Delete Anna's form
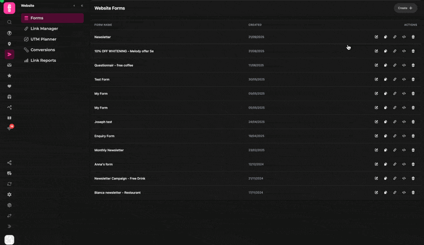 pyautogui.click(x=413, y=165)
